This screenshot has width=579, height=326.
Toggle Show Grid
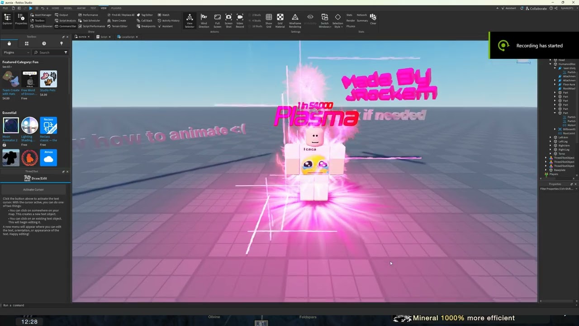point(269,20)
